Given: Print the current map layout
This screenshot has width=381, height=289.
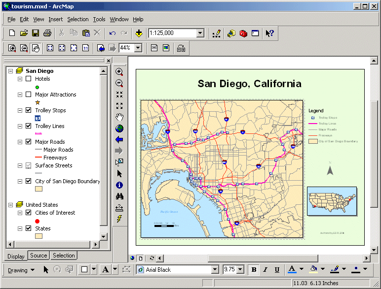Looking at the screenshot, I should [47, 33].
